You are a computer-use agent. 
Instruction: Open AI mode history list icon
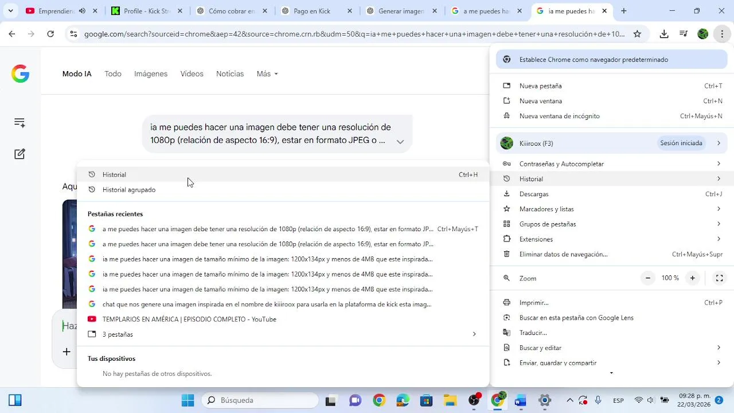click(19, 123)
